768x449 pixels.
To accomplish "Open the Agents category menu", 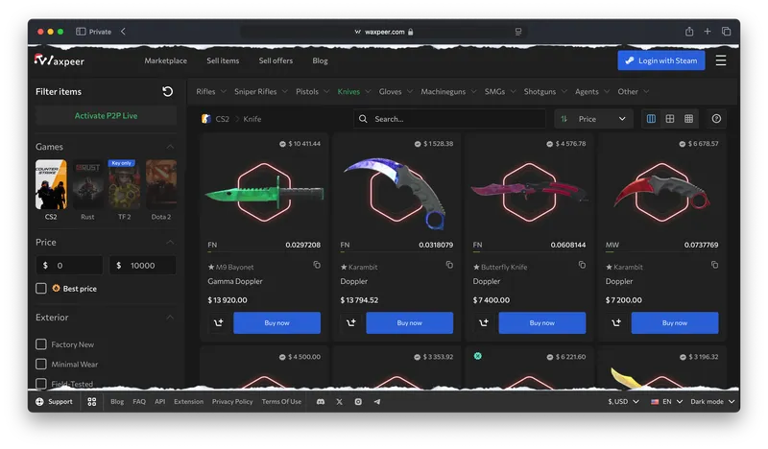I will tap(592, 91).
